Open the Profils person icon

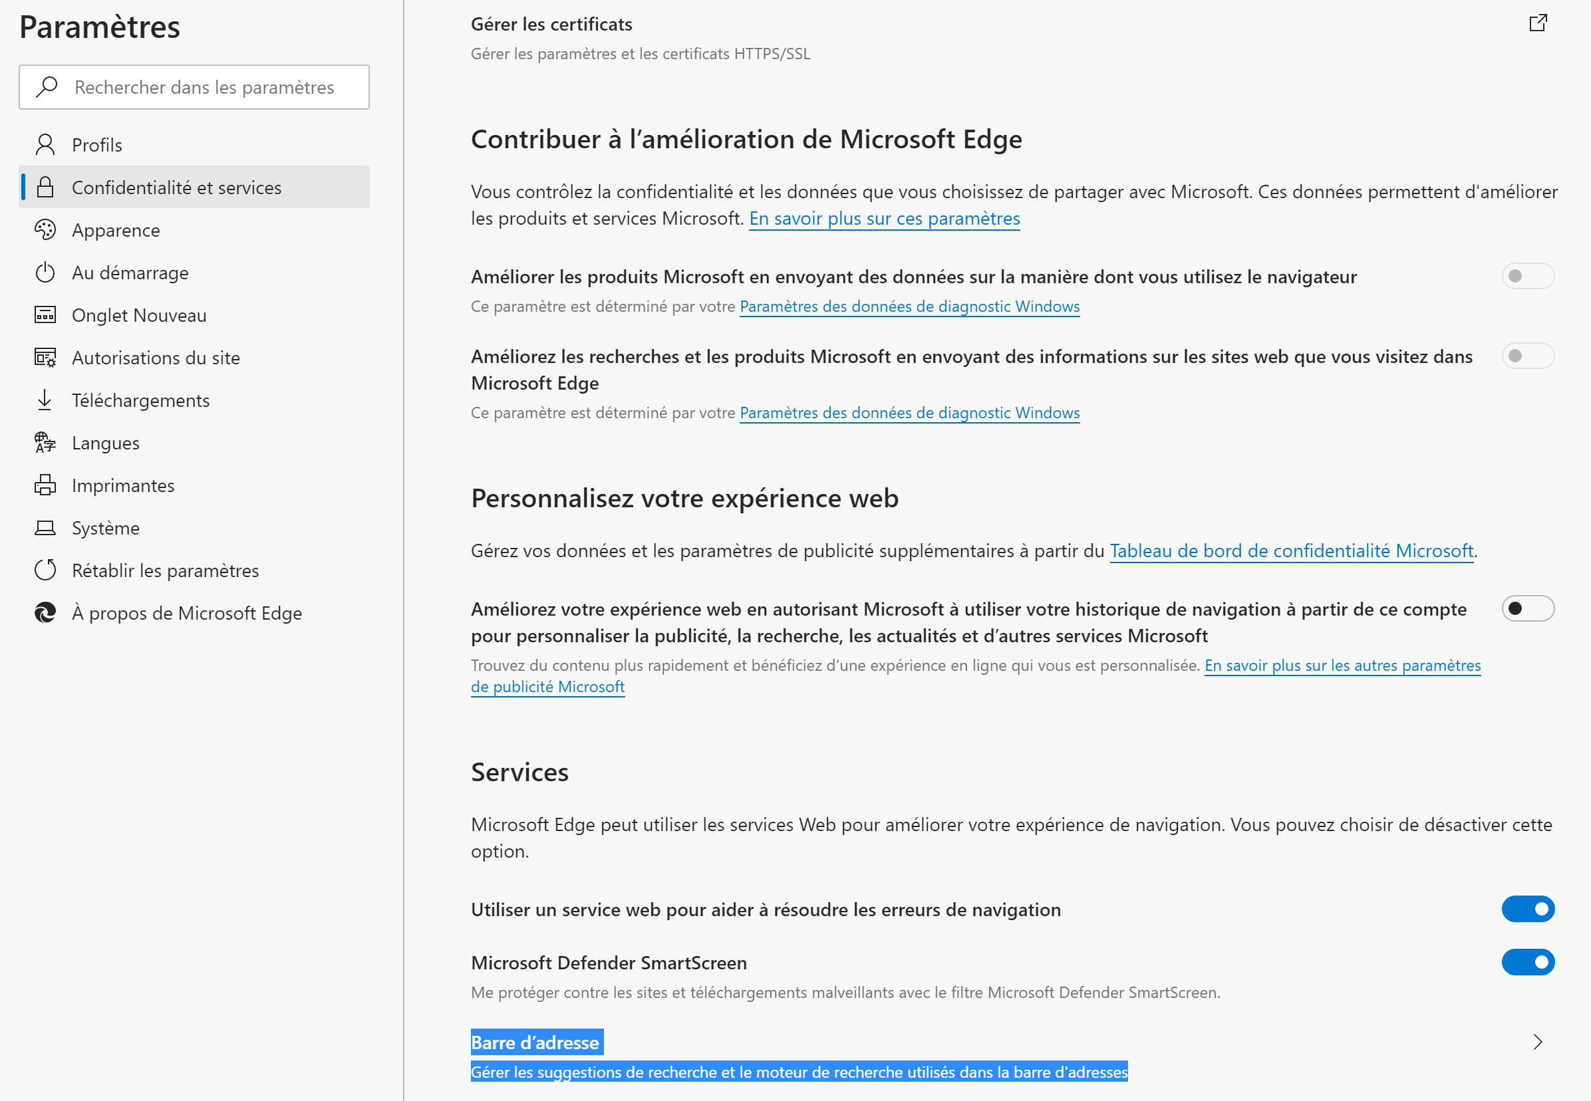click(45, 145)
